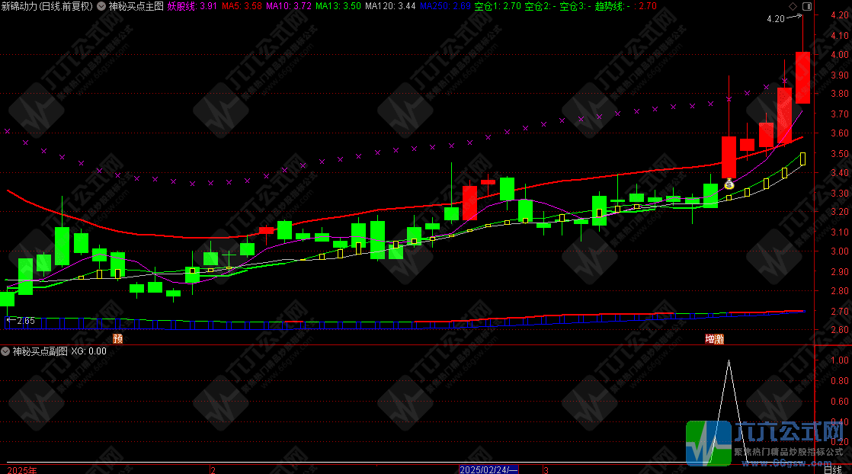This screenshot has width=852, height=474.
Task: Click the 4.20 high price annotation
Action: point(776,18)
